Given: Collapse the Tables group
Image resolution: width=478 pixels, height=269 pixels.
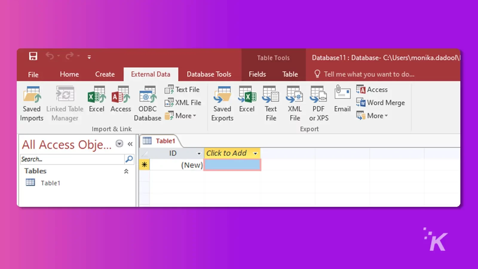Looking at the screenshot, I should click(126, 171).
